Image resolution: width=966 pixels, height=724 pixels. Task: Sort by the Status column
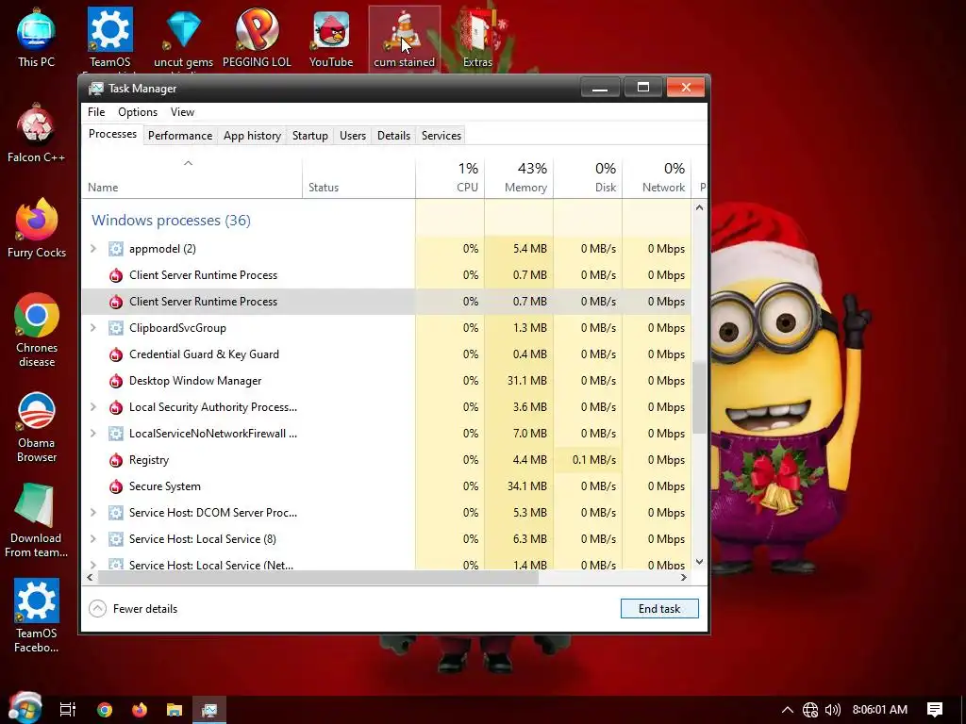[358, 178]
